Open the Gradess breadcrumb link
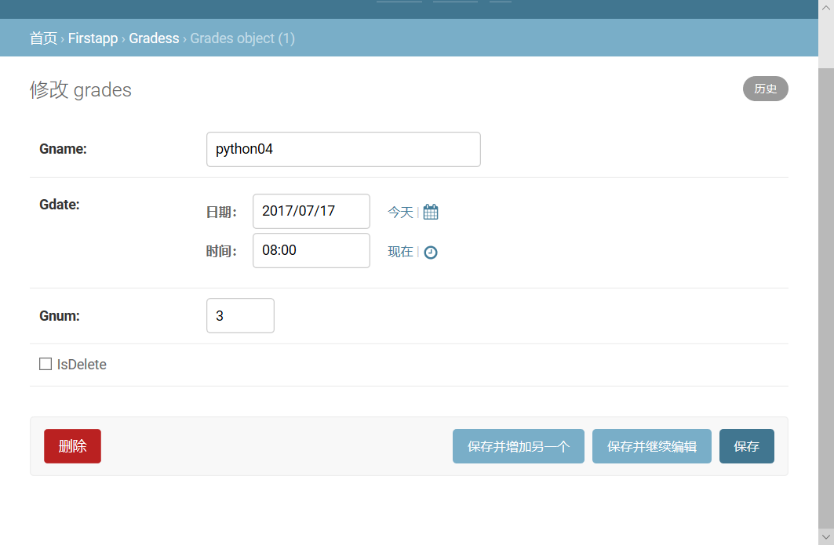The image size is (834, 545). coord(155,38)
